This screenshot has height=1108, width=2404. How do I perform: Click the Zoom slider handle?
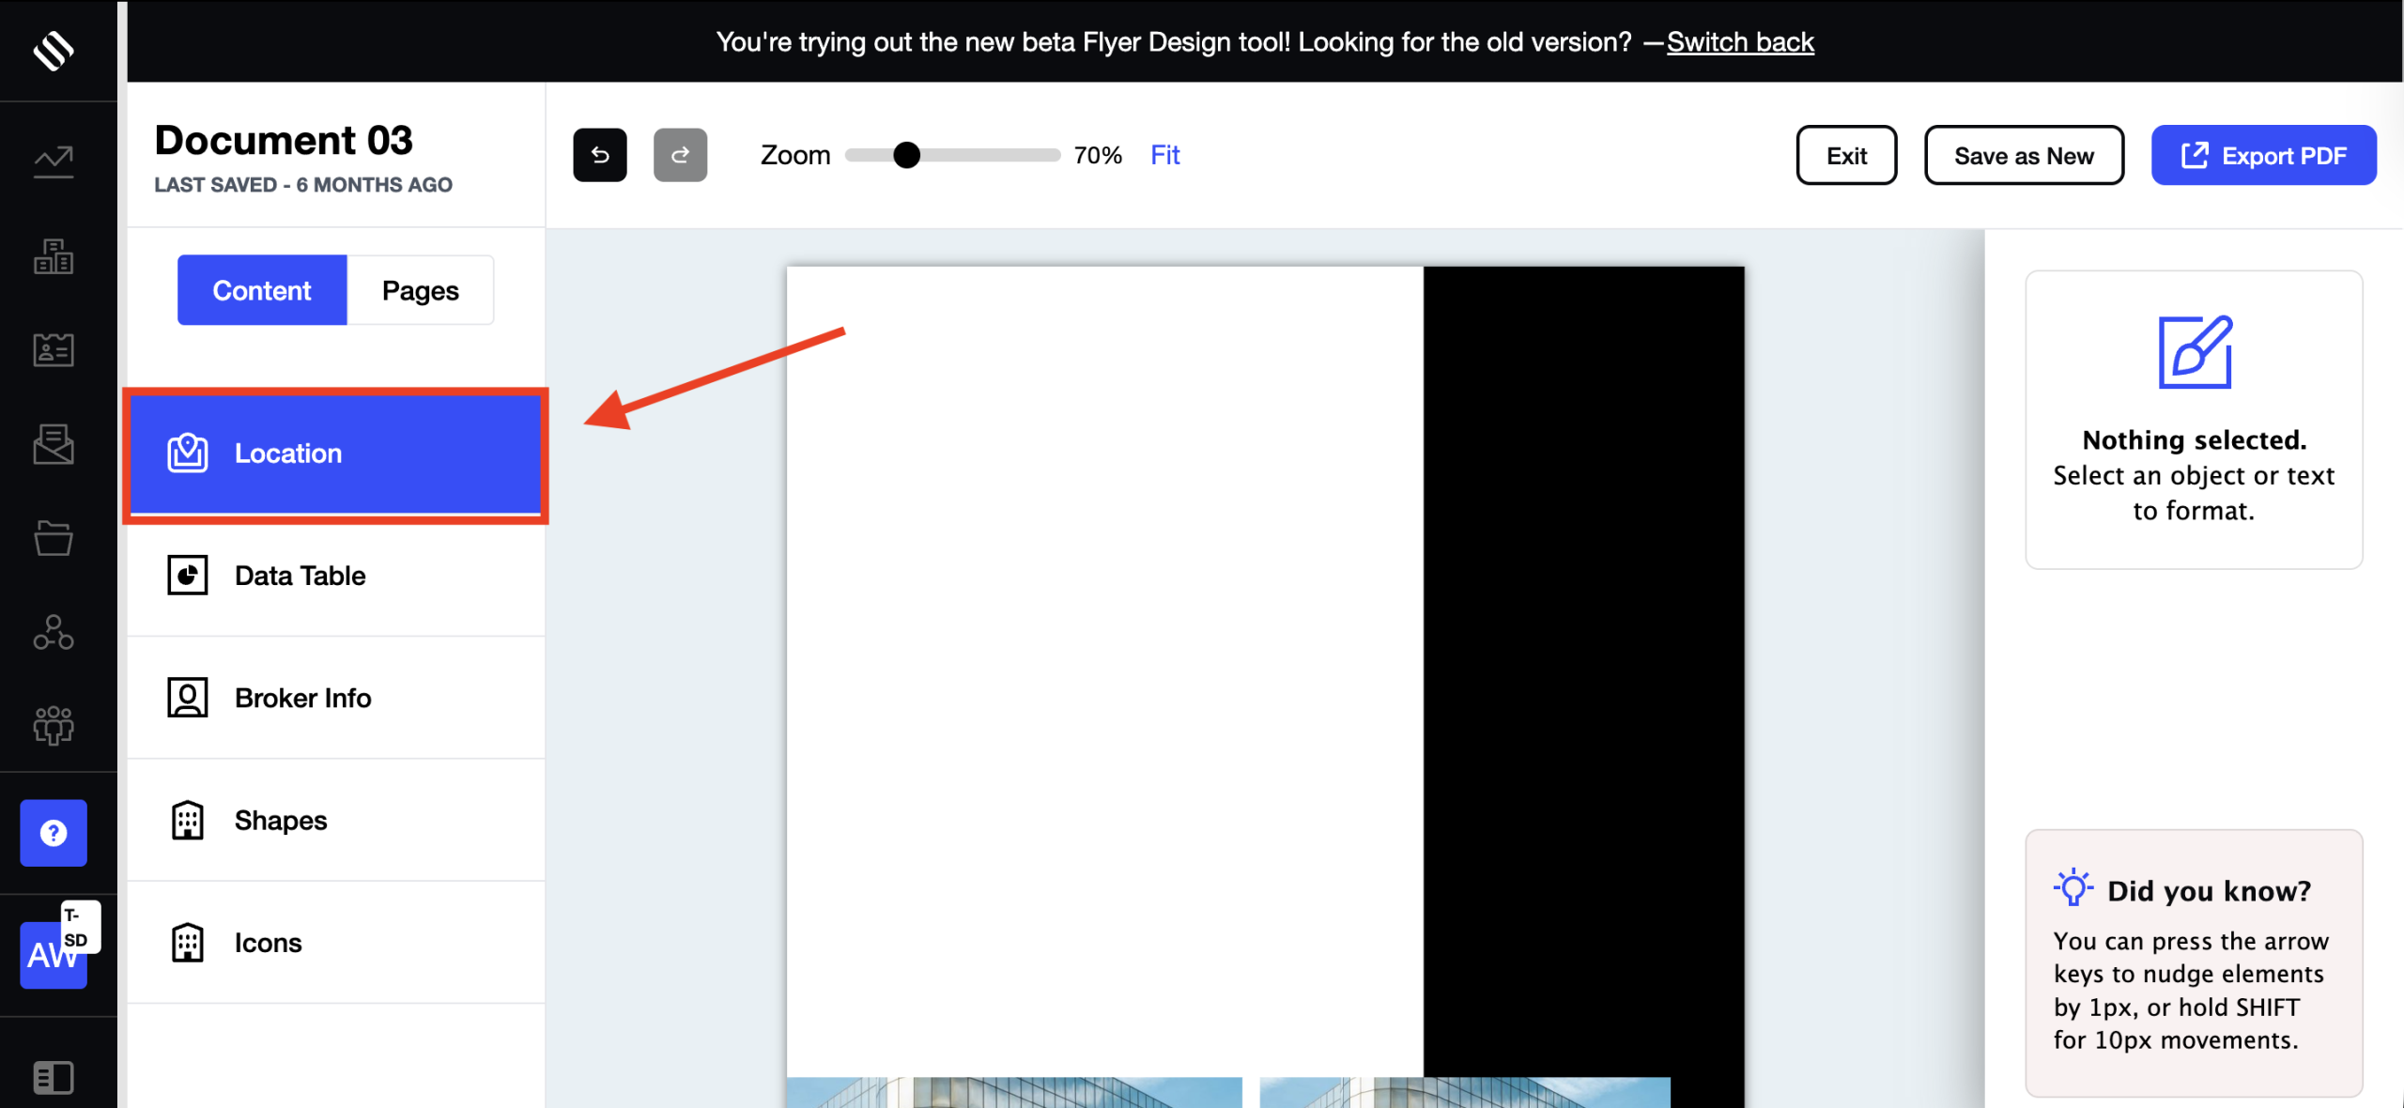[x=906, y=155]
